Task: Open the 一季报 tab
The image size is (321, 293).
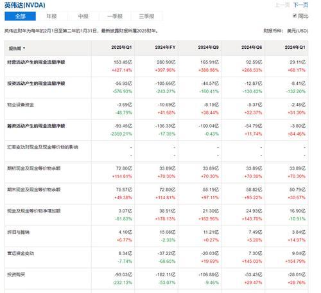Action: pyautogui.click(x=115, y=16)
